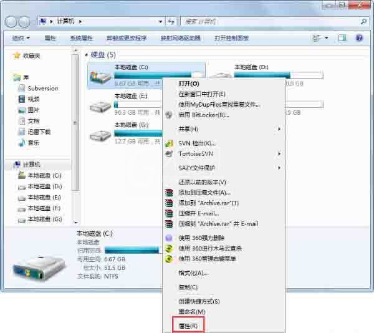Open the 属性(R) context menu entry
374x333 pixels.
[188, 326]
